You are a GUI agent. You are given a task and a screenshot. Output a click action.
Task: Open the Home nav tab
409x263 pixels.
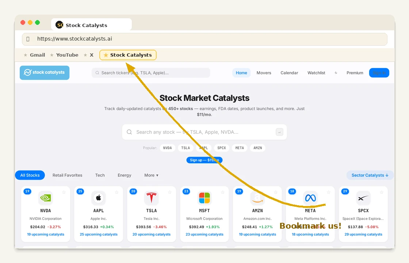coord(241,73)
